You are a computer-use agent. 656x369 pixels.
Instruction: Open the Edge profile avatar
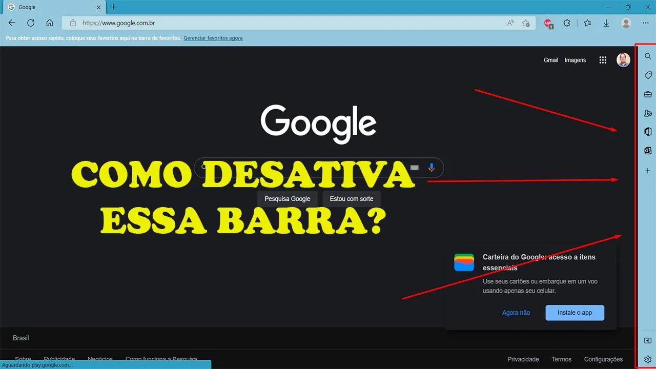click(626, 23)
